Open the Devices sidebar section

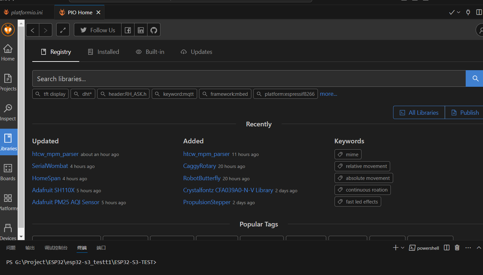point(8,232)
